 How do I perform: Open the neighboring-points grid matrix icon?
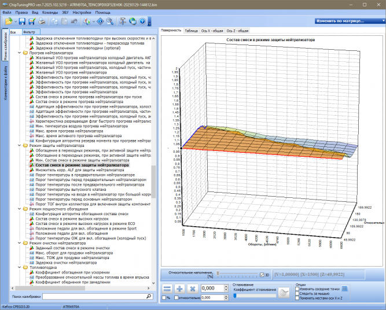pos(345,289)
